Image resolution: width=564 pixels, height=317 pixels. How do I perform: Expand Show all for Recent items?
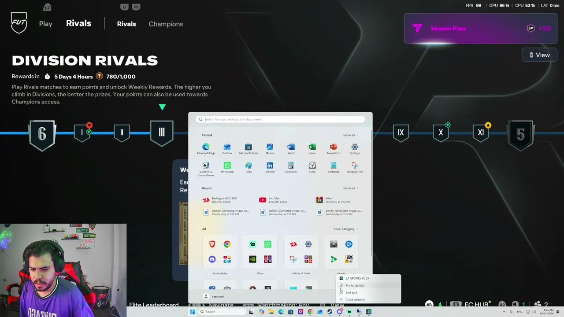coord(351,188)
